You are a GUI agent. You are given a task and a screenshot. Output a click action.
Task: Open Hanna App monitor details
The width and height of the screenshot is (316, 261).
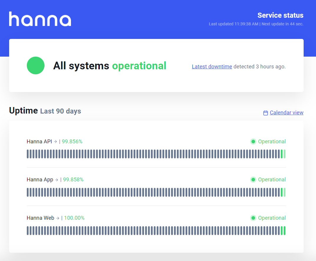tap(40, 180)
